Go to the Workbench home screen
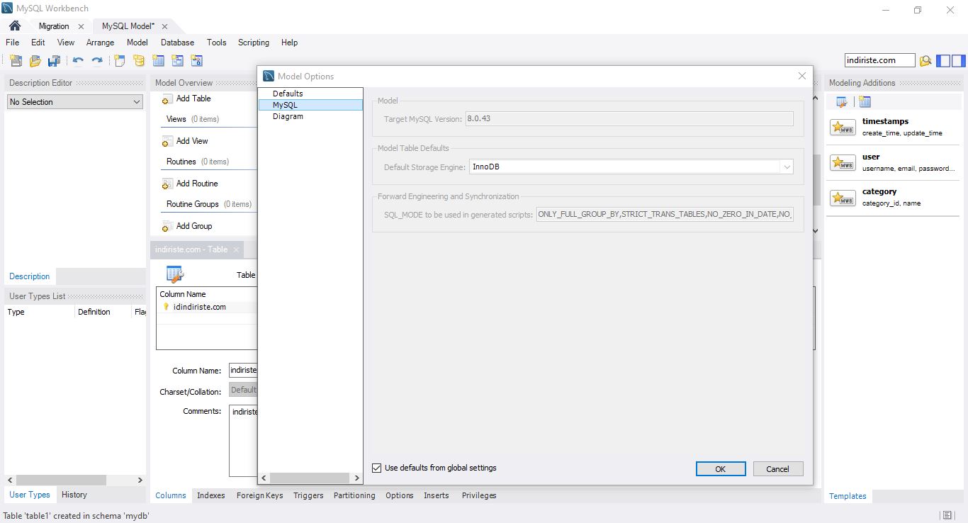This screenshot has height=523, width=968. tap(15, 26)
